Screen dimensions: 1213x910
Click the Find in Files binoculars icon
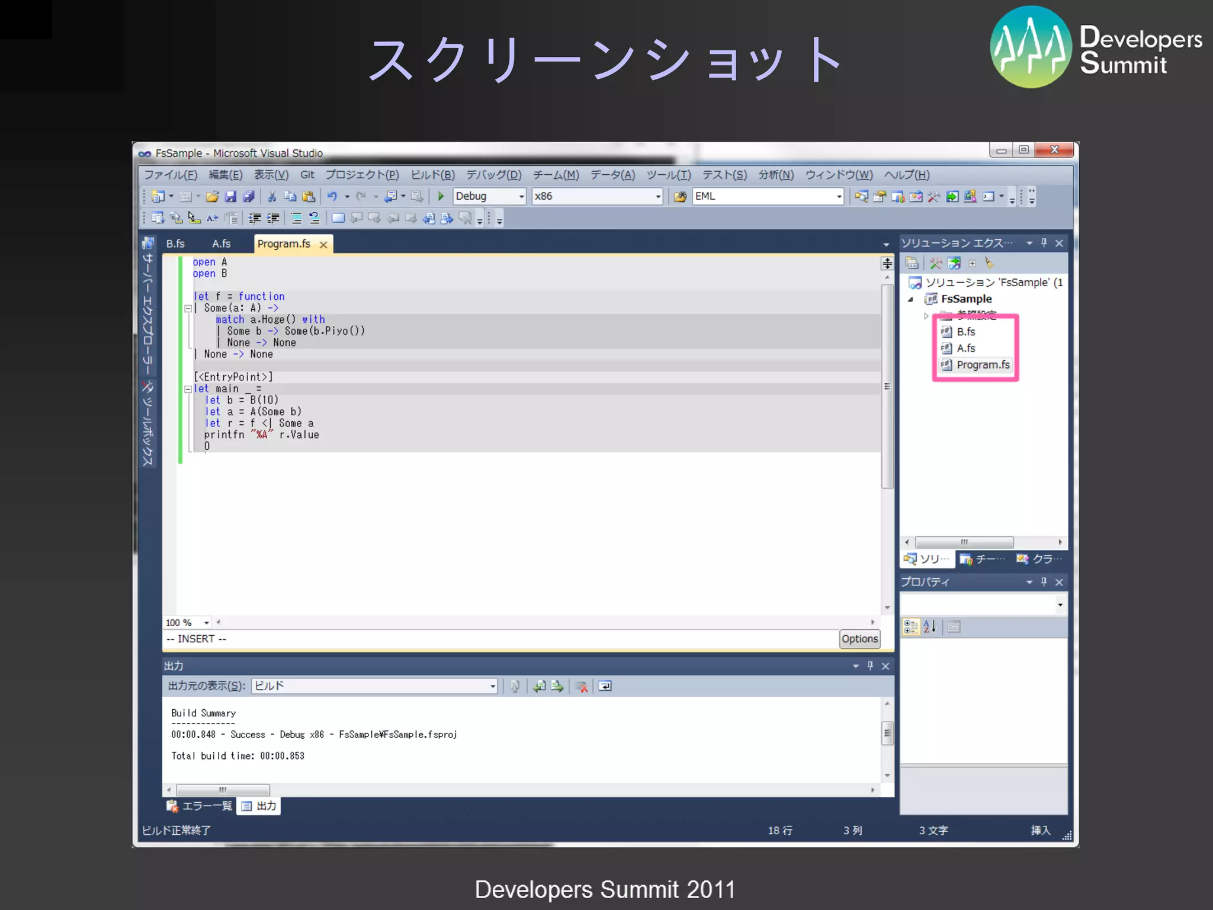tap(680, 196)
